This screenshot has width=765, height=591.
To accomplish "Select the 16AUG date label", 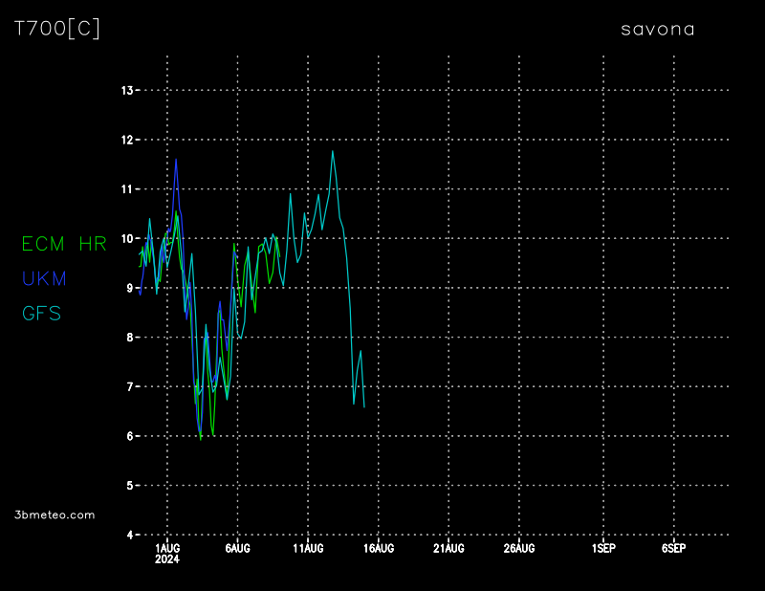I will [379, 548].
